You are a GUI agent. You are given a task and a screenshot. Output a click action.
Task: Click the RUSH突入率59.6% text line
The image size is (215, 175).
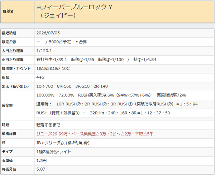(x=111, y=95)
